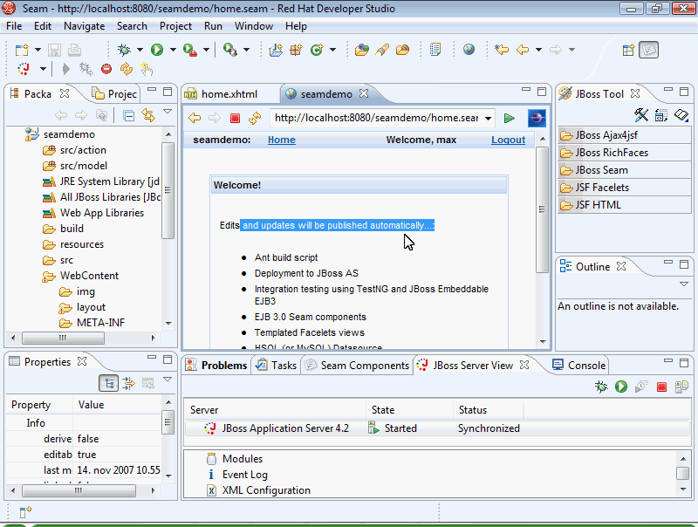Open the Debug dropdown arrow
Image resolution: width=698 pixels, height=527 pixels.
click(x=140, y=50)
